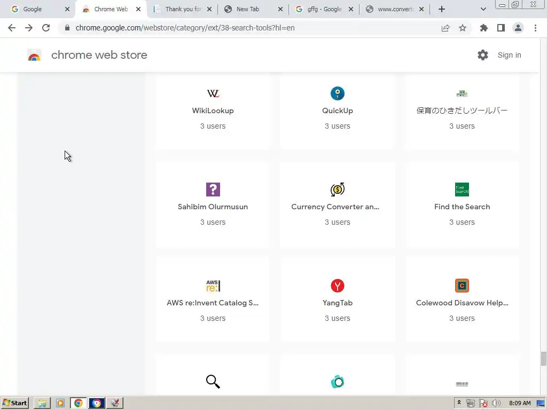Open the Extensions puzzle piece menu
Image resolution: width=547 pixels, height=410 pixels.
484,28
